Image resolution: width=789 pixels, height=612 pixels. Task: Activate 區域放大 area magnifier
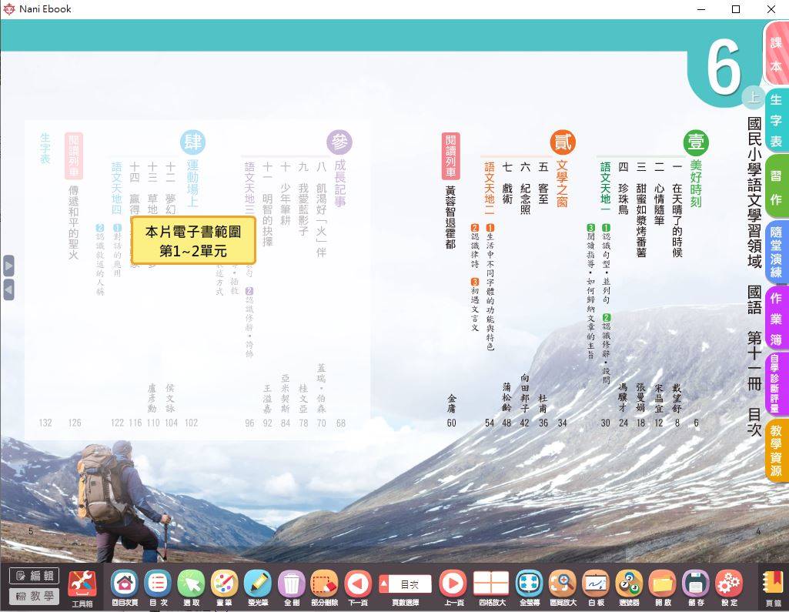coord(563,587)
